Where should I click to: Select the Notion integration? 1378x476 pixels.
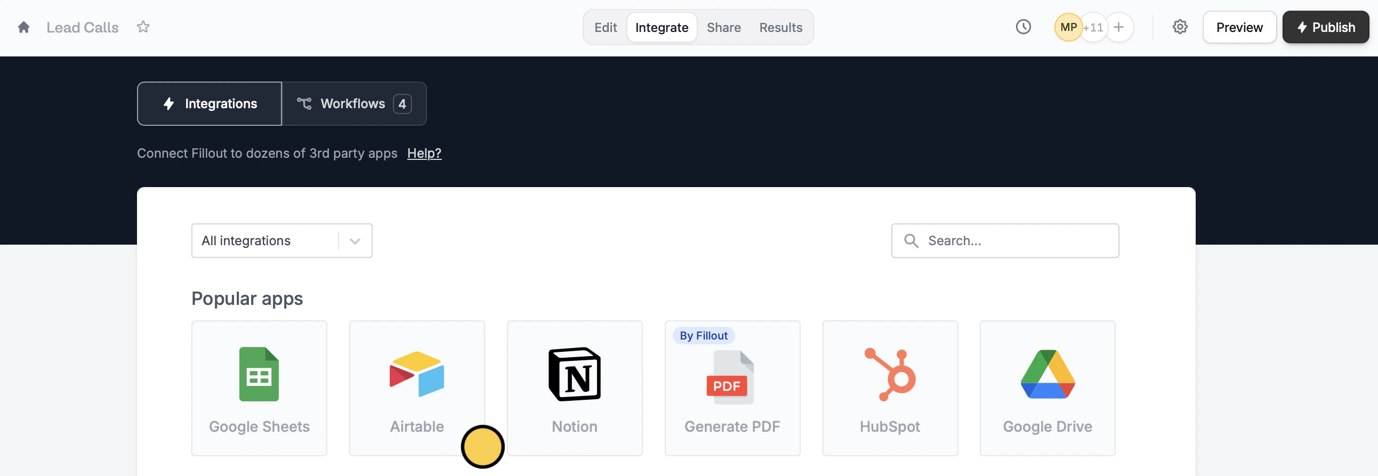[575, 388]
